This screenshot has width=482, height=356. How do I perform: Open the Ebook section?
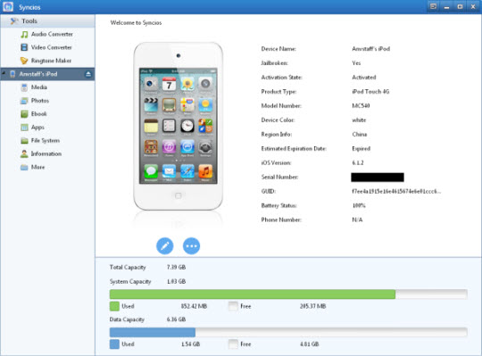34,114
